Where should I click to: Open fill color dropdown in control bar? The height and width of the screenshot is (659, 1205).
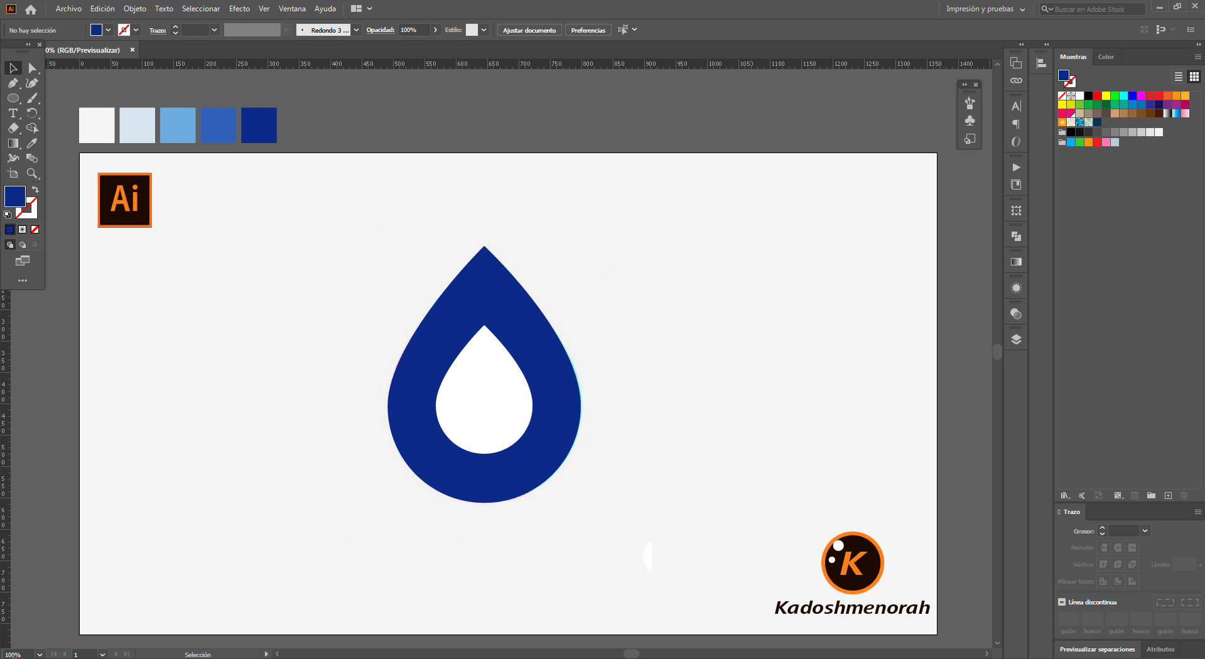pyautogui.click(x=109, y=29)
